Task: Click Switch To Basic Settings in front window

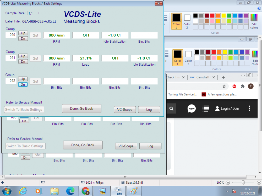Action: click(24, 109)
